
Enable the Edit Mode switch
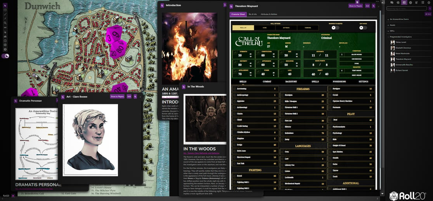tap(363, 28)
